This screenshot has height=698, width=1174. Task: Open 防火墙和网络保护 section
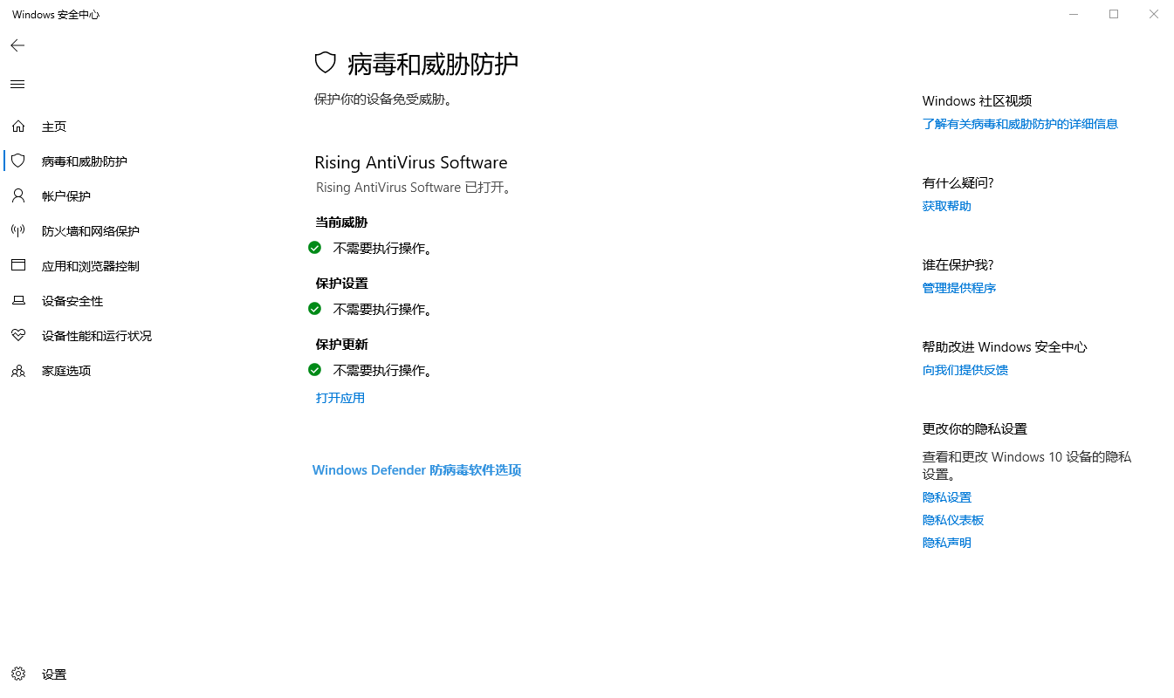[x=91, y=231]
